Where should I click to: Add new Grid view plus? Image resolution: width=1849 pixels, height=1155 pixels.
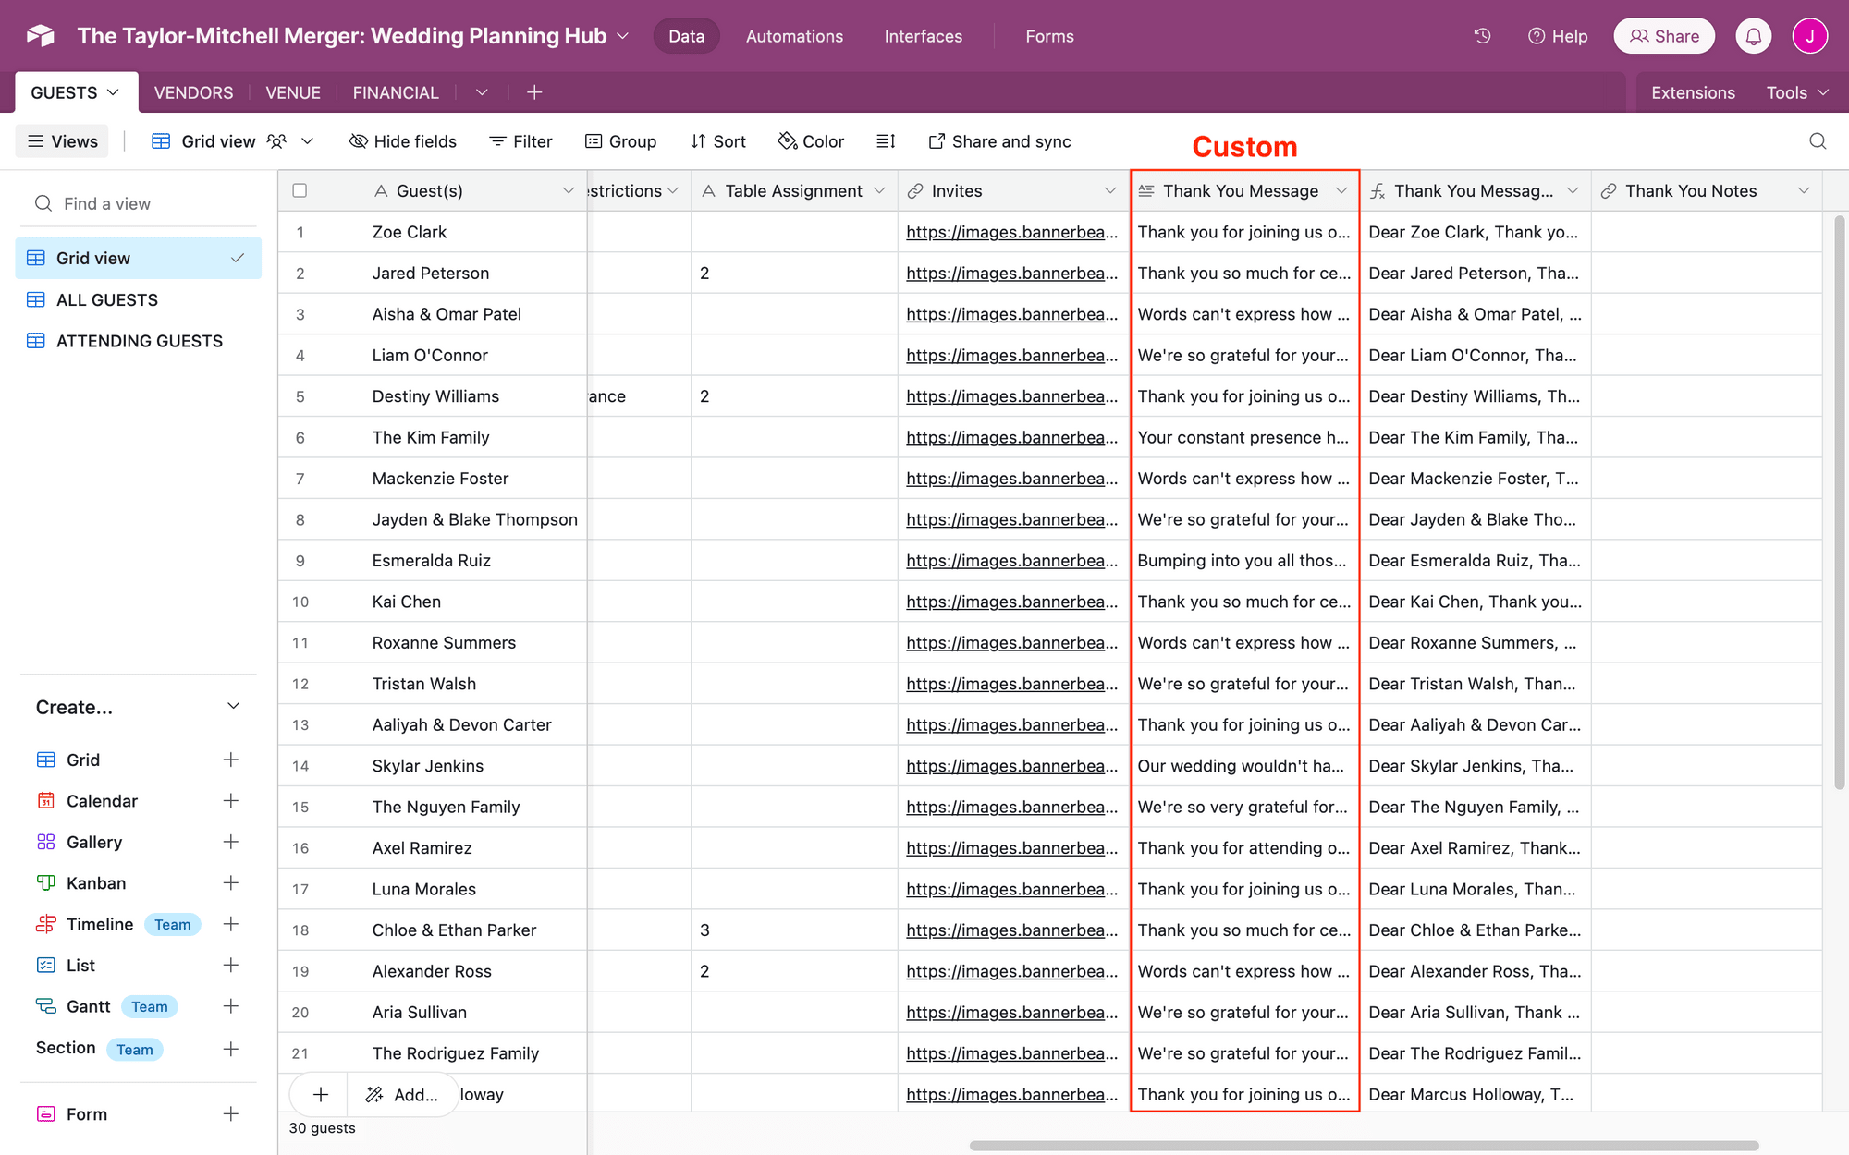pyautogui.click(x=231, y=760)
